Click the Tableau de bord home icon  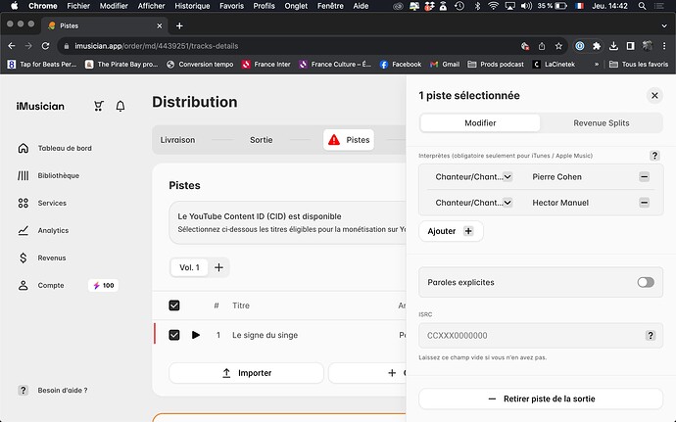(24, 148)
